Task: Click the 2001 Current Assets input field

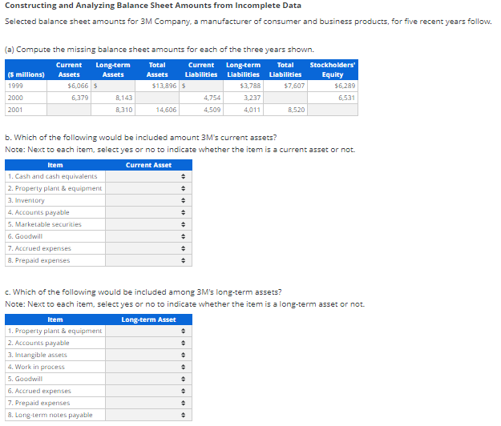Action: 69,110
